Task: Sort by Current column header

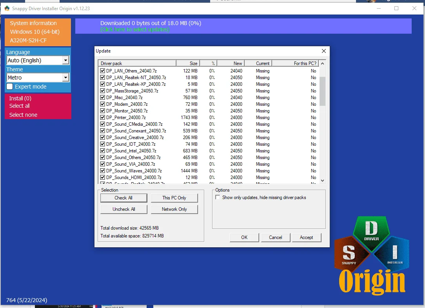Action: tap(258, 63)
